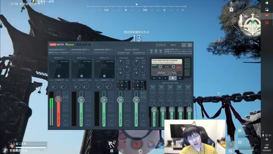
Task: Click the VAIO virtual input pan box
Action: 122,85
